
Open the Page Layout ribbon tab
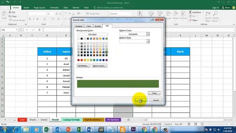(39, 7)
